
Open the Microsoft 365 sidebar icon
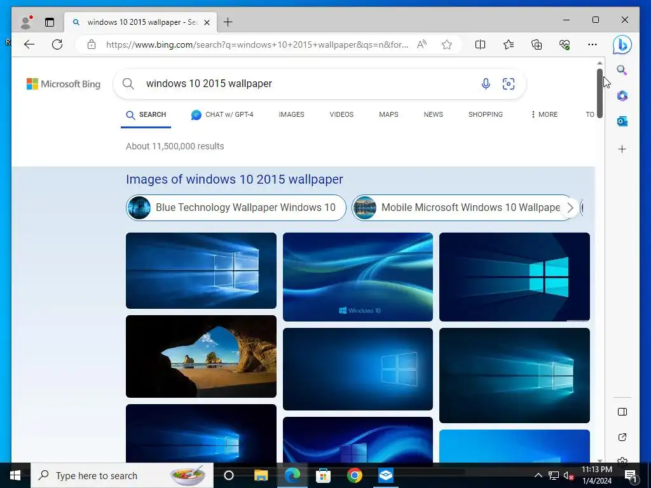622,96
